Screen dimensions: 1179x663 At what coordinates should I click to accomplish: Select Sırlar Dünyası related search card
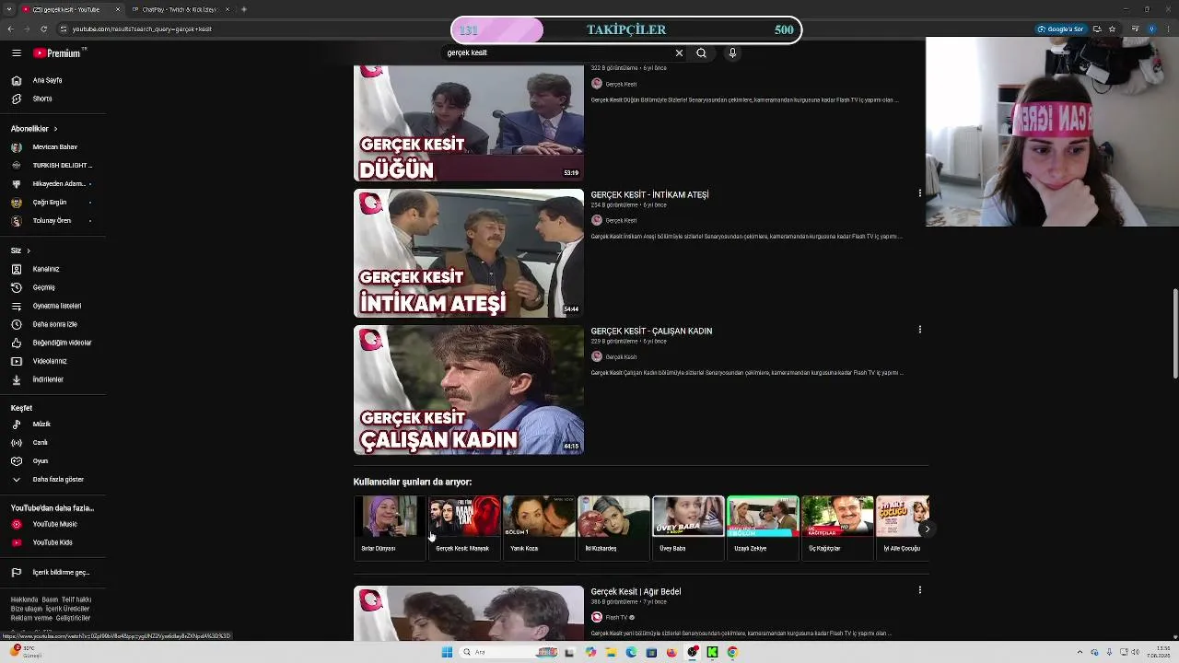(x=390, y=527)
